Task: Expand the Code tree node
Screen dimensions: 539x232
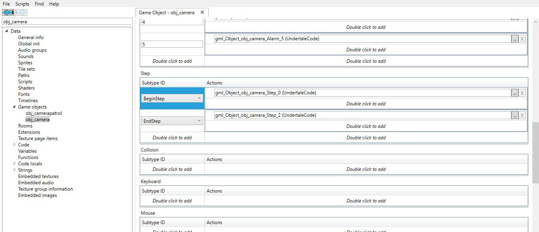Action: [x=15, y=145]
